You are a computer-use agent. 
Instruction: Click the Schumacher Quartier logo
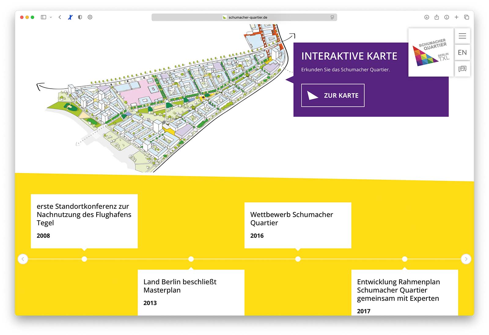pos(431,52)
